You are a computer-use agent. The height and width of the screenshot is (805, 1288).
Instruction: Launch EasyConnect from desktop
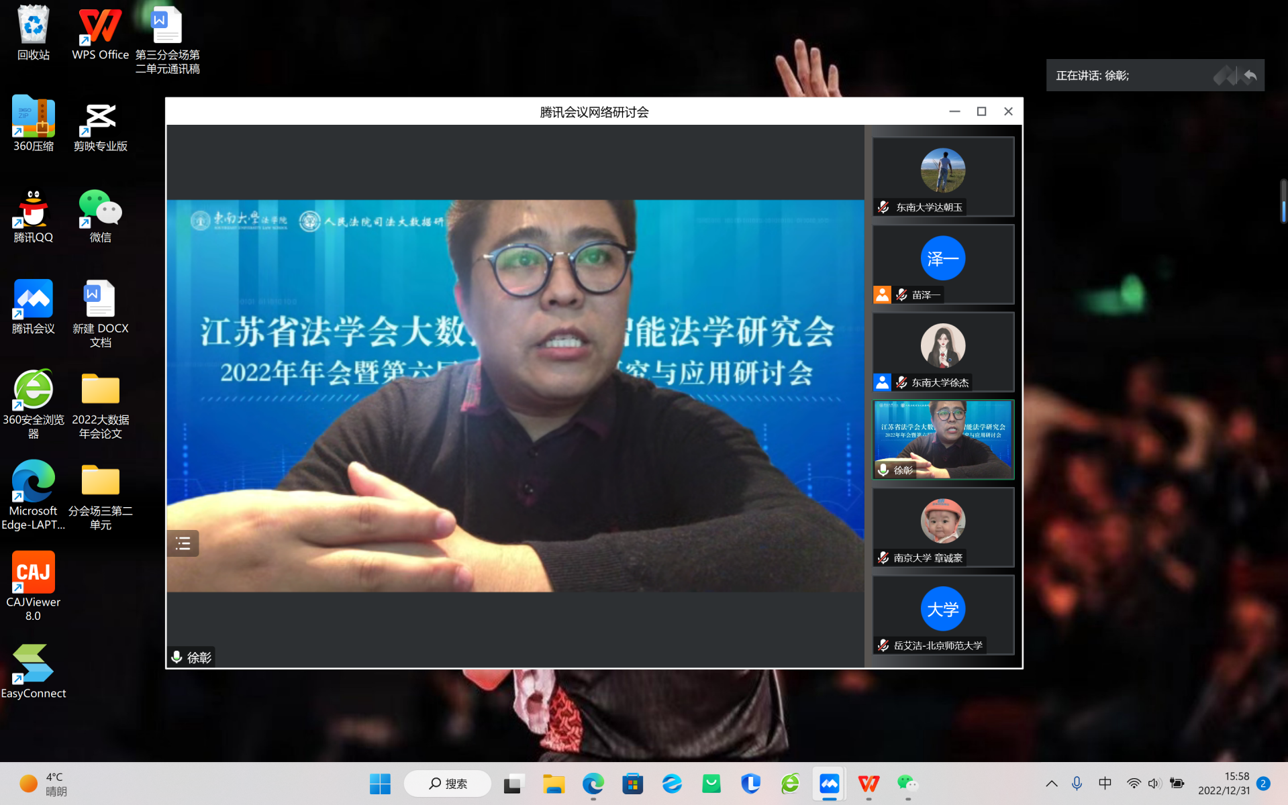(x=33, y=671)
